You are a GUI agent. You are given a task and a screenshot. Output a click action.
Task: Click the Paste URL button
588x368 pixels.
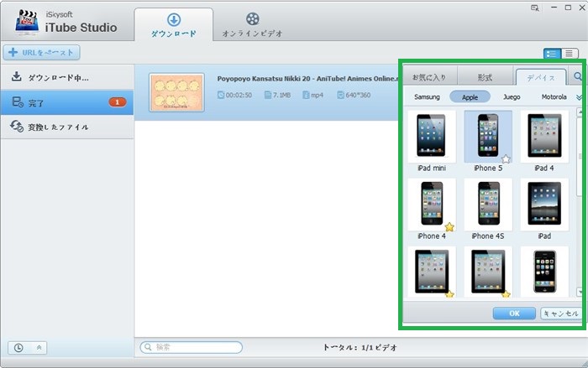pyautogui.click(x=41, y=53)
